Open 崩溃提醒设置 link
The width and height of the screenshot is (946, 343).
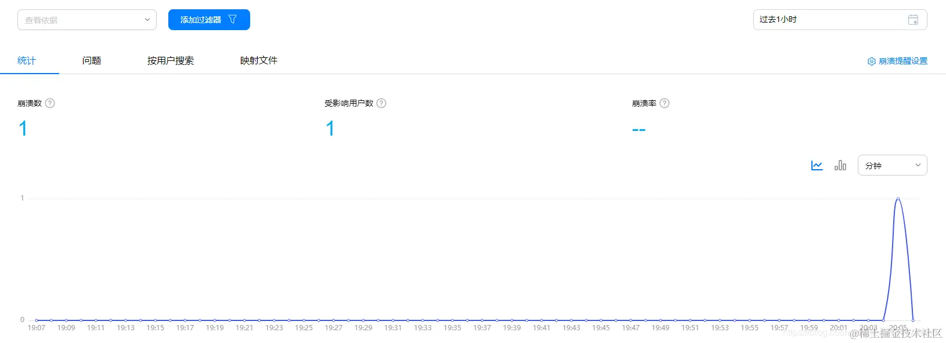click(897, 61)
